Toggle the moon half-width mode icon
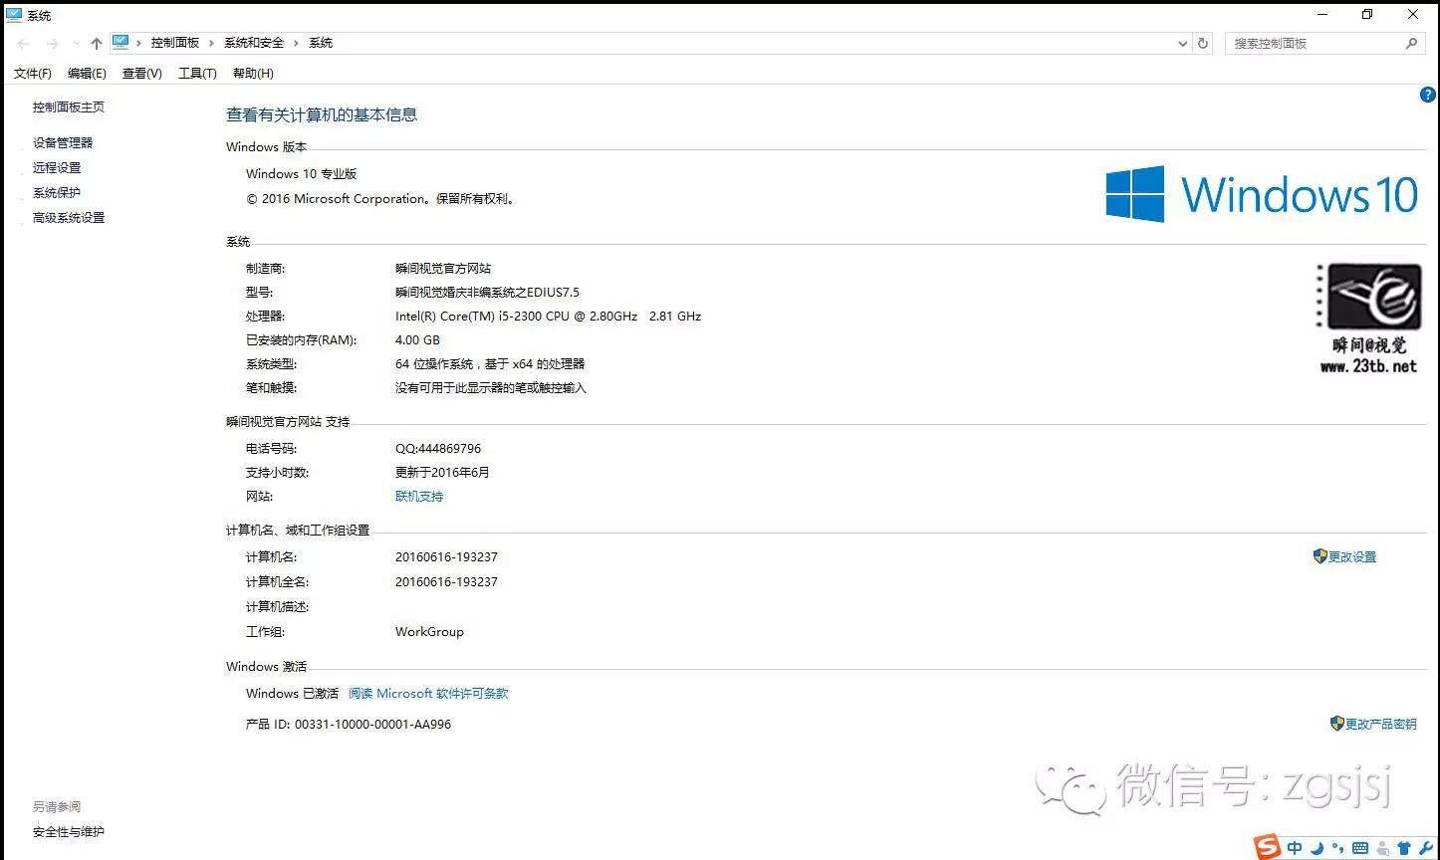This screenshot has width=1440, height=860. coord(1317,848)
